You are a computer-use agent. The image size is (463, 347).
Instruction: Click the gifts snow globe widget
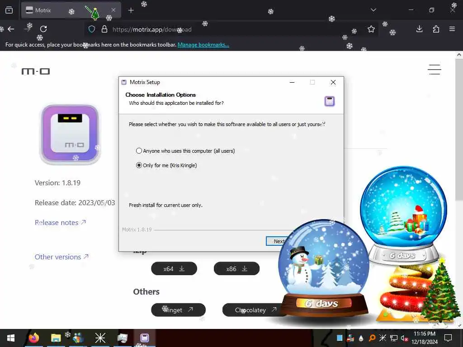(403, 216)
